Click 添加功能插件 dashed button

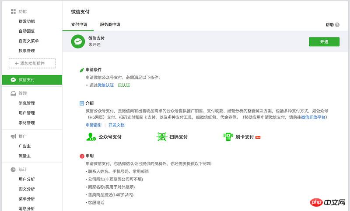(32, 63)
